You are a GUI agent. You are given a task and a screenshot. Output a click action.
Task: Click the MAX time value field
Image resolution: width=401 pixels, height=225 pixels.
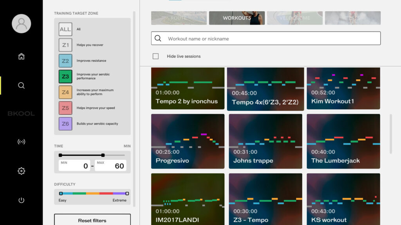coord(110,165)
